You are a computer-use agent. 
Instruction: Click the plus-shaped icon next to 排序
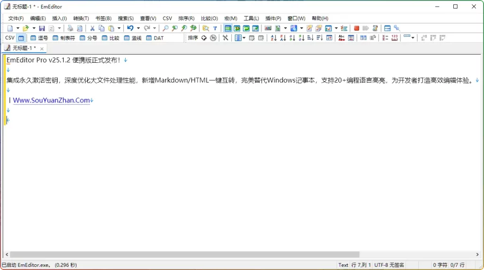click(x=204, y=38)
